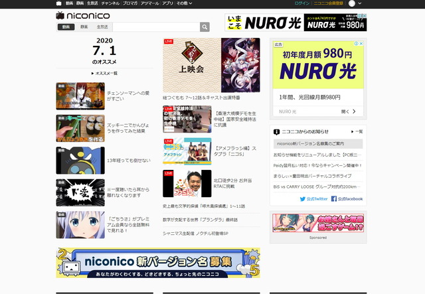Open ごちうさ premium video thumbnail
The image size is (425, 294).
coord(80,225)
